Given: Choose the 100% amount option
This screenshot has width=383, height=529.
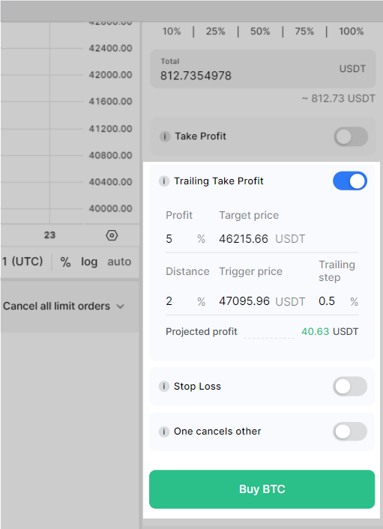Looking at the screenshot, I should (352, 31).
